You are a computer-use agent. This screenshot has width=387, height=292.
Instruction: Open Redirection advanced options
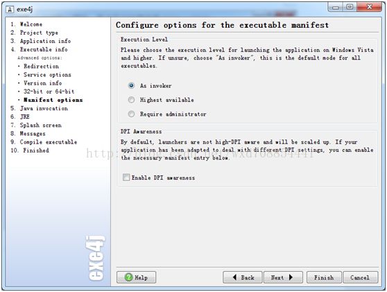click(x=41, y=66)
